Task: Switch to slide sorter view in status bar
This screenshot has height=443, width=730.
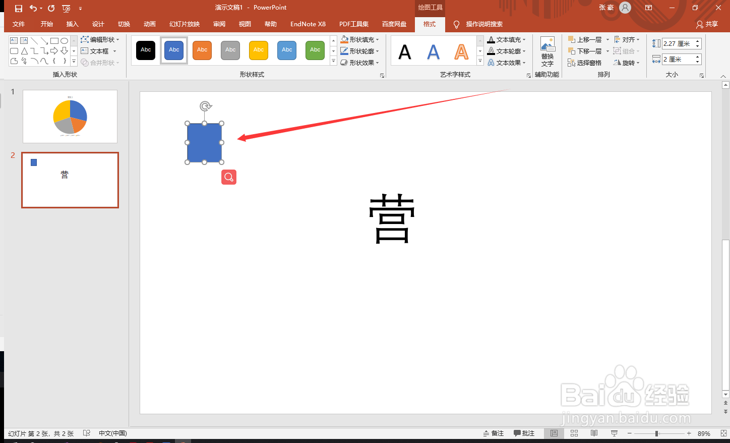Action: pyautogui.click(x=574, y=433)
